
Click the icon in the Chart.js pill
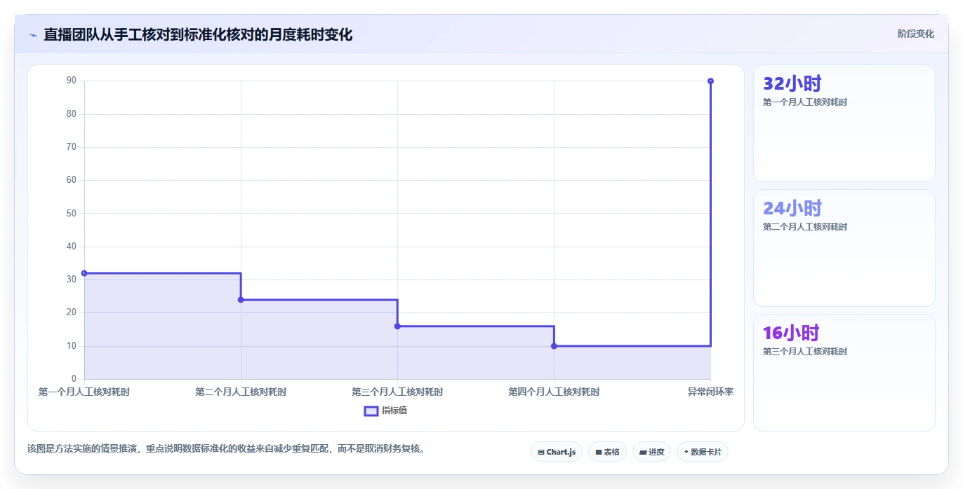point(541,453)
